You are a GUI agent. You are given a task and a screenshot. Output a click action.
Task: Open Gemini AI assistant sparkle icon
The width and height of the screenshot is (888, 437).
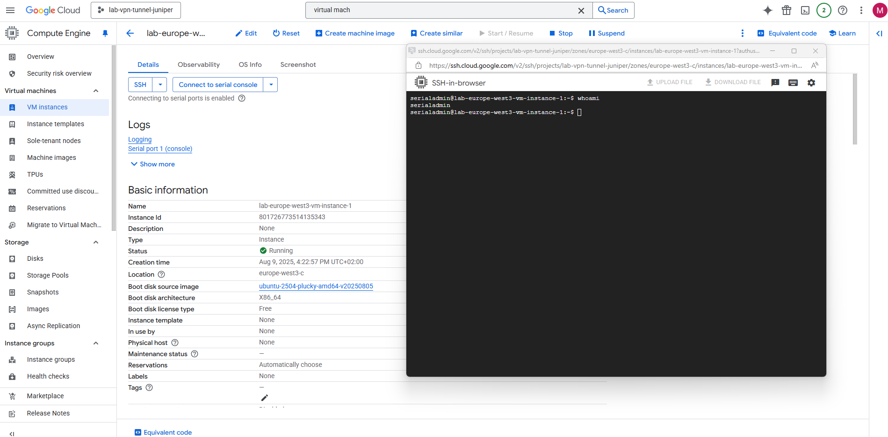tap(768, 10)
